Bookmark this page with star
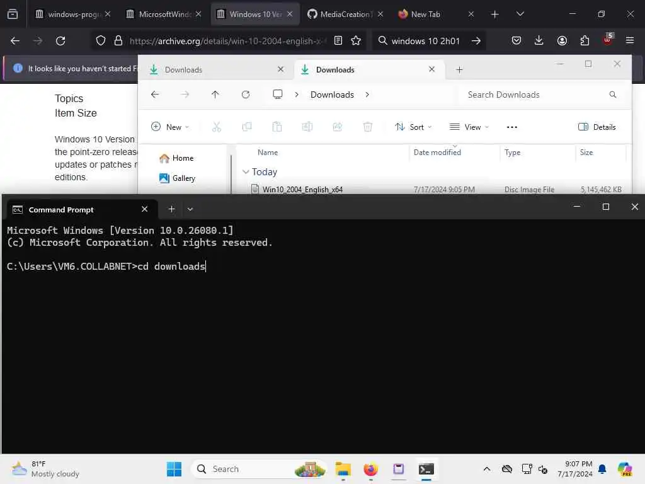The image size is (645, 484). pos(356,40)
